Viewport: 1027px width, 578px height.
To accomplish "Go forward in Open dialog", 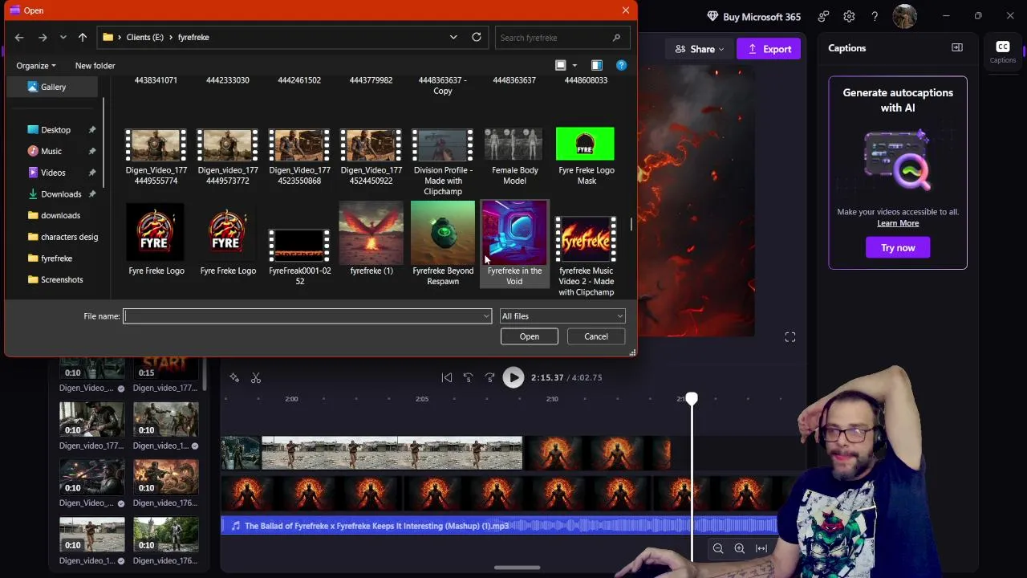I will click(x=43, y=37).
